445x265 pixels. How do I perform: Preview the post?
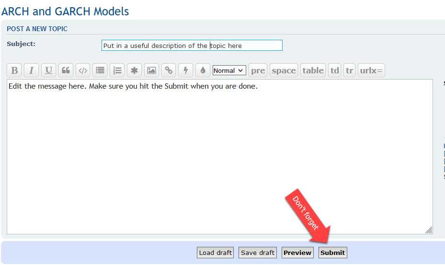coord(297,253)
